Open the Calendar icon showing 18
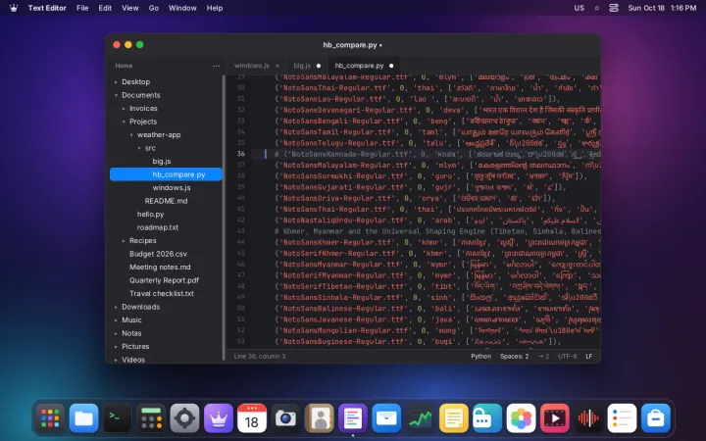This screenshot has width=706, height=441. tap(252, 418)
